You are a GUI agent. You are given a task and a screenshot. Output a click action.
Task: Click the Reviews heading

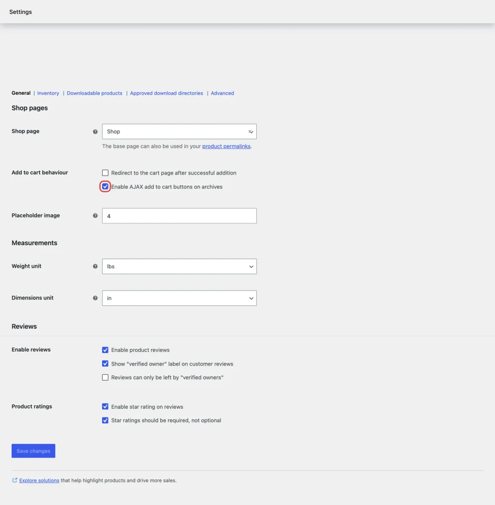coord(24,326)
